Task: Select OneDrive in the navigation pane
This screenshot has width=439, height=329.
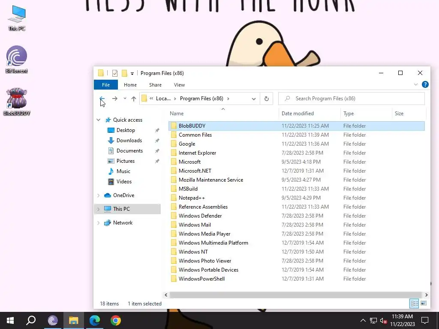Action: click(123, 195)
